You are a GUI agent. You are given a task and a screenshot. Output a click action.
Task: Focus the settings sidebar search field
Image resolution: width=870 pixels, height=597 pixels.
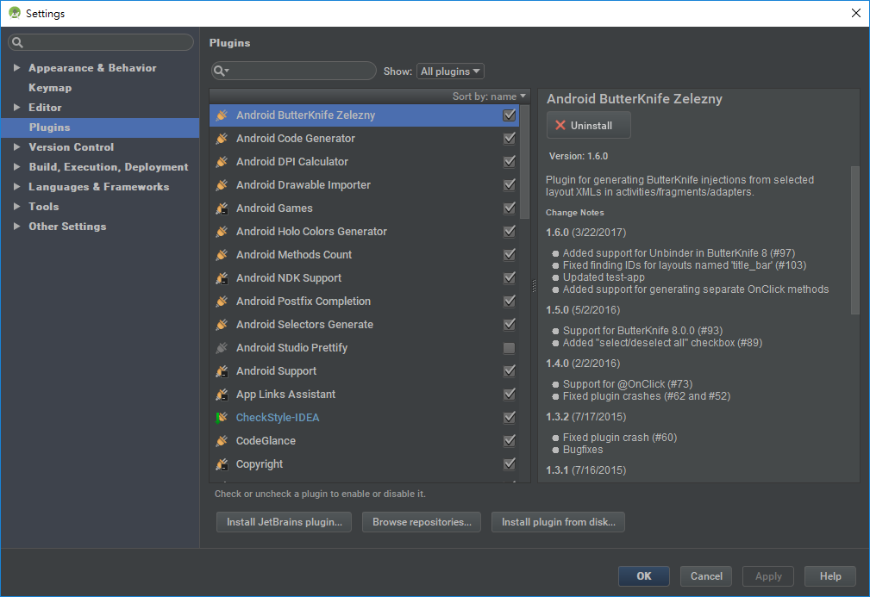tap(101, 42)
